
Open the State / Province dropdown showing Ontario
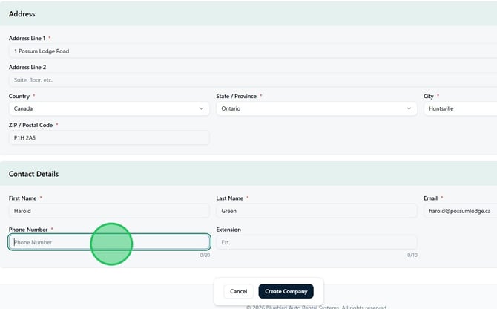[317, 108]
